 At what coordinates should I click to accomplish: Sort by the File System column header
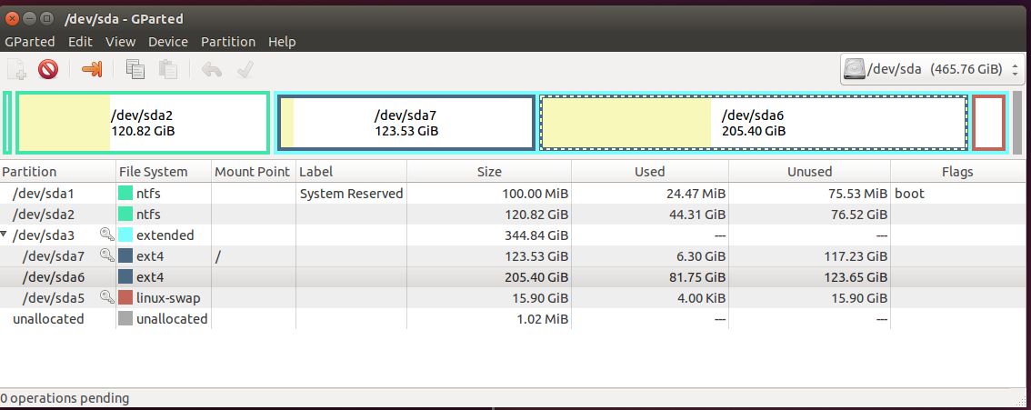click(153, 172)
